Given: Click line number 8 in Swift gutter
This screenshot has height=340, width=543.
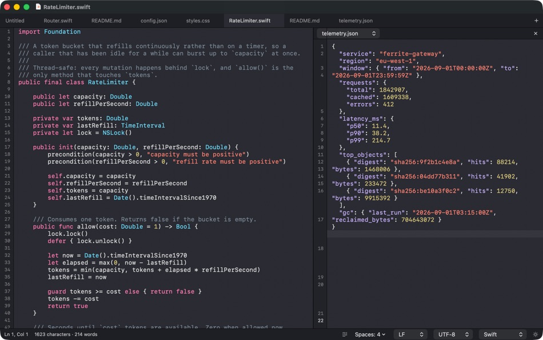Looking at the screenshot, I should click(9, 82).
